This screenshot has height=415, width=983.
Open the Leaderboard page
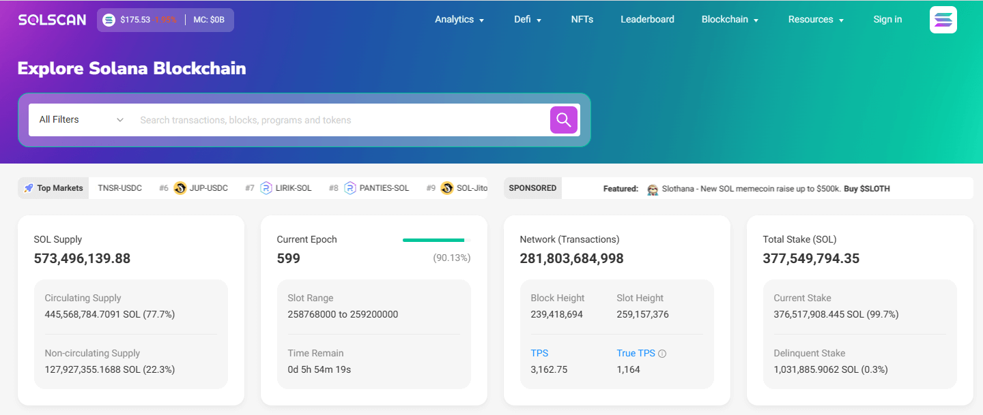[647, 20]
